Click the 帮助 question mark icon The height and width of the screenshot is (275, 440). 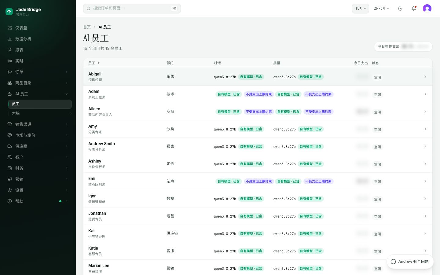[9, 201]
